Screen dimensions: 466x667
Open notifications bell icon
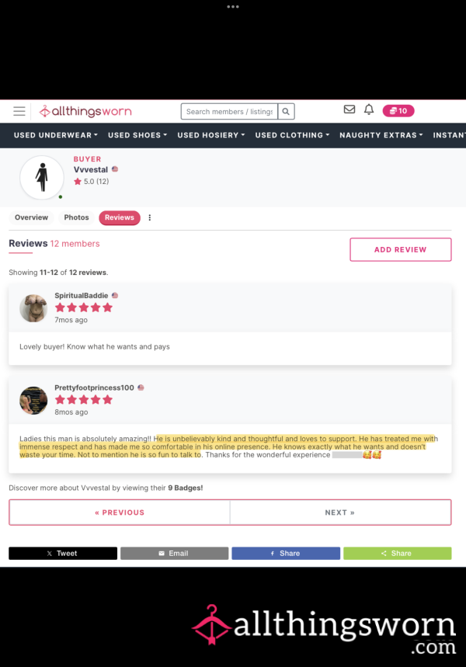[x=369, y=109]
